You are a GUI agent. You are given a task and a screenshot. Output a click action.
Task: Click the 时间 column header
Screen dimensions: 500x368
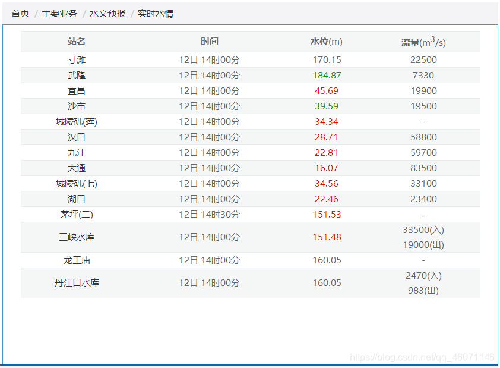coord(210,42)
